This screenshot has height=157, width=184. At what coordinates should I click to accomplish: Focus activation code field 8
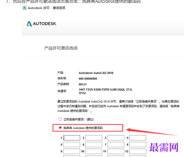point(138,145)
